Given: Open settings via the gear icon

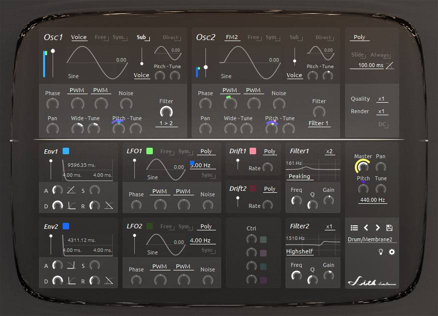Looking at the screenshot, I should pos(392,252).
